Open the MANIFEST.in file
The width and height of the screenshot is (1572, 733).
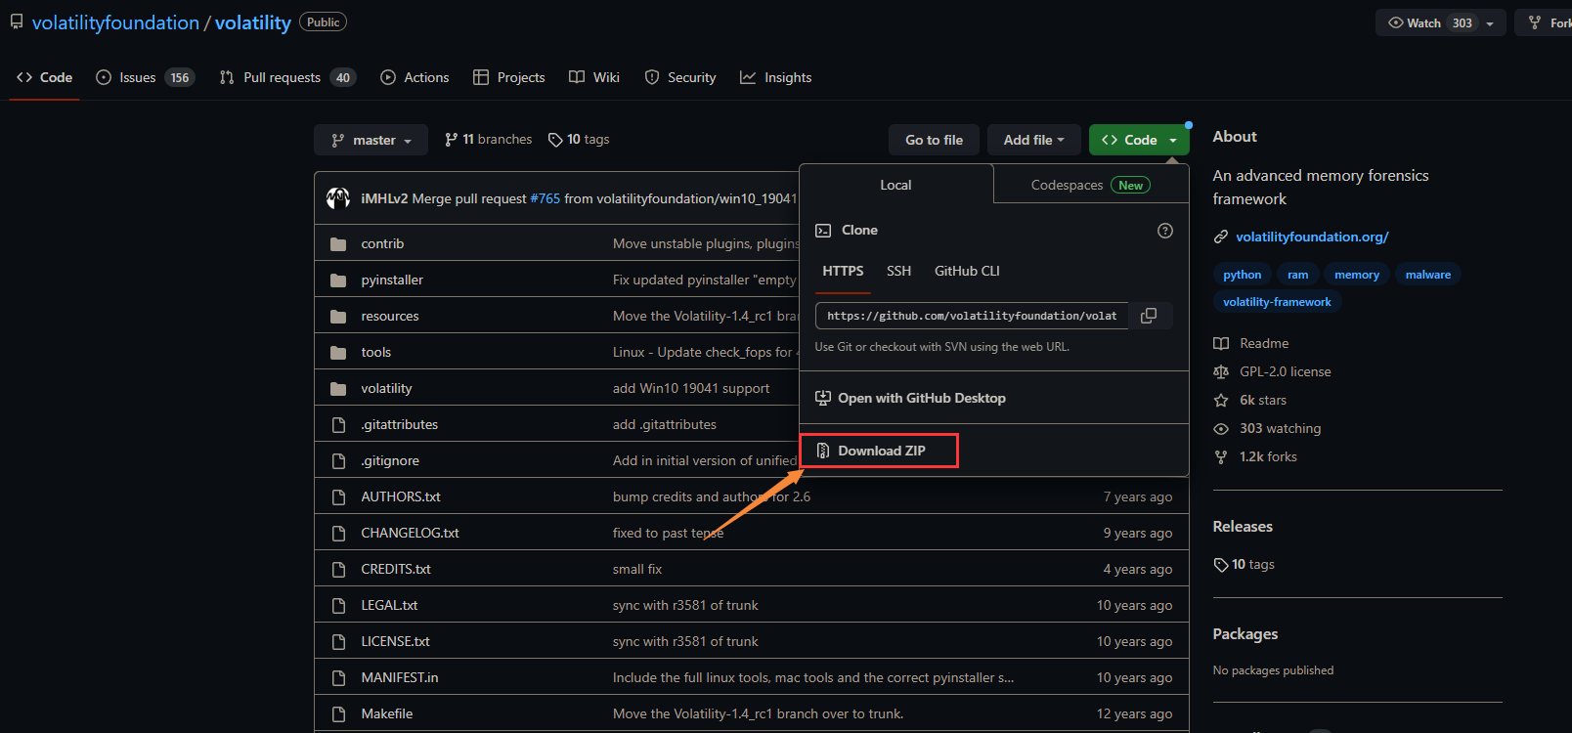(400, 677)
